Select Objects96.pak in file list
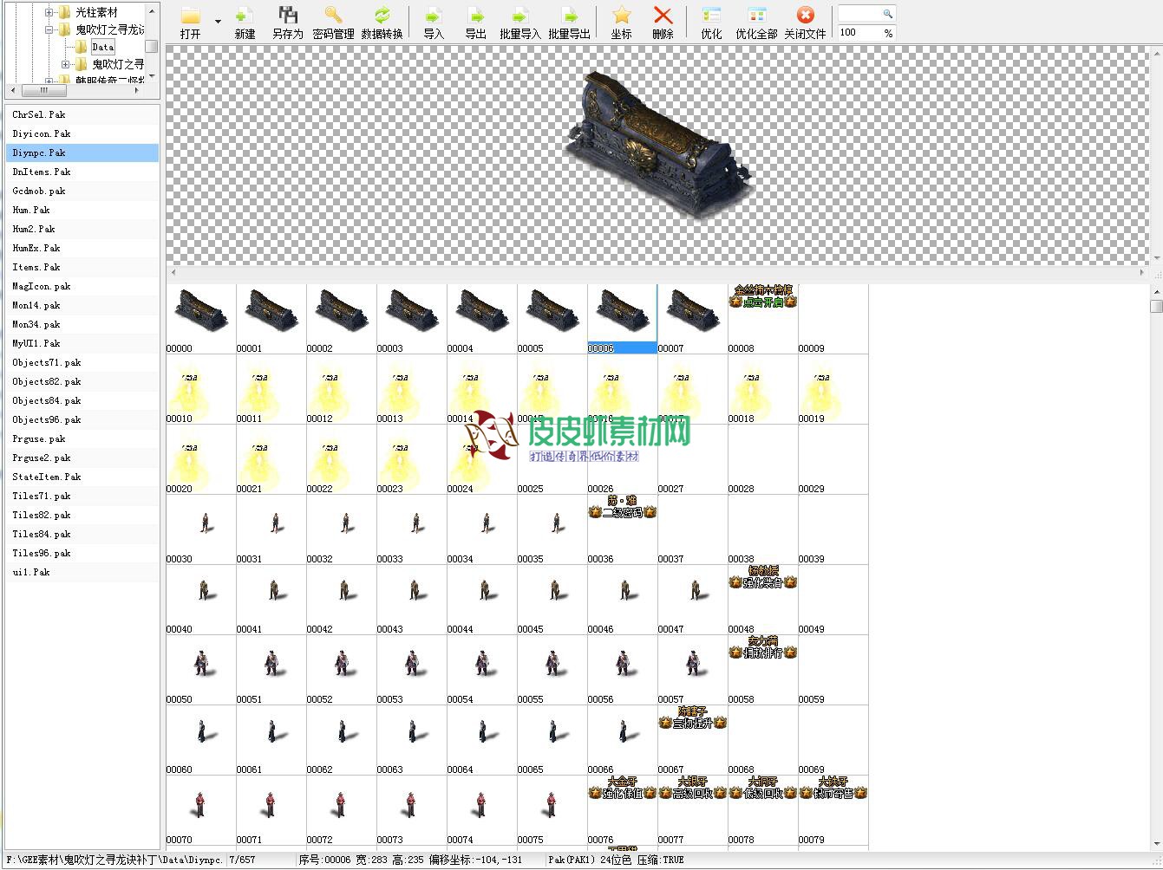 (x=82, y=419)
